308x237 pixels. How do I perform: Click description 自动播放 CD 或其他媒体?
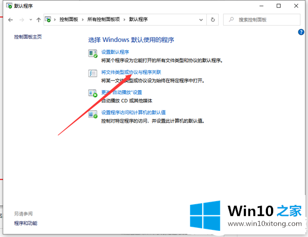pyautogui.click(x=127, y=101)
